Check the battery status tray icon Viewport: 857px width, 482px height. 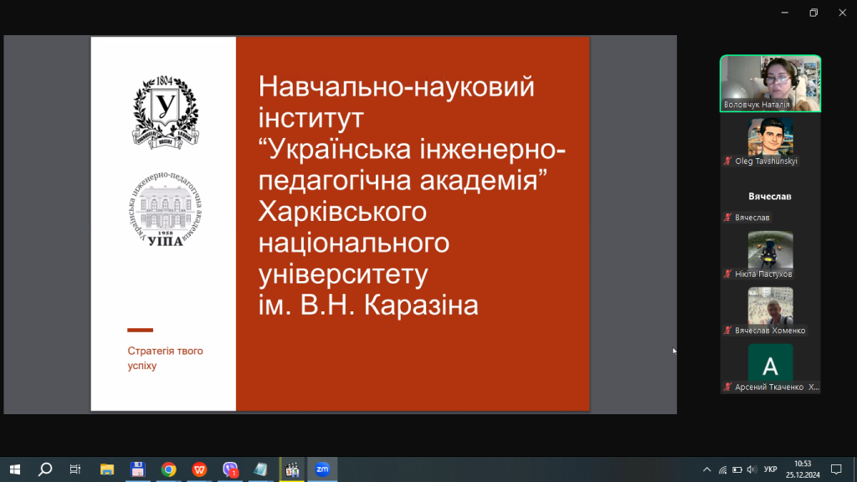[737, 469]
